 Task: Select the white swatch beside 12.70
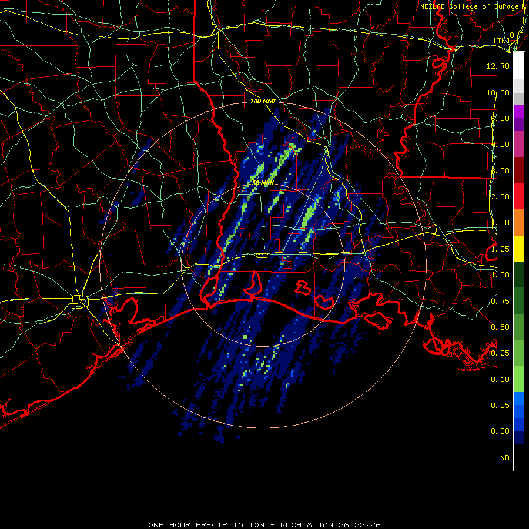tap(519, 66)
